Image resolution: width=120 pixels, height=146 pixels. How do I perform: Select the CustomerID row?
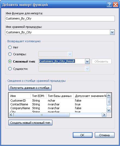click(x=58, y=100)
